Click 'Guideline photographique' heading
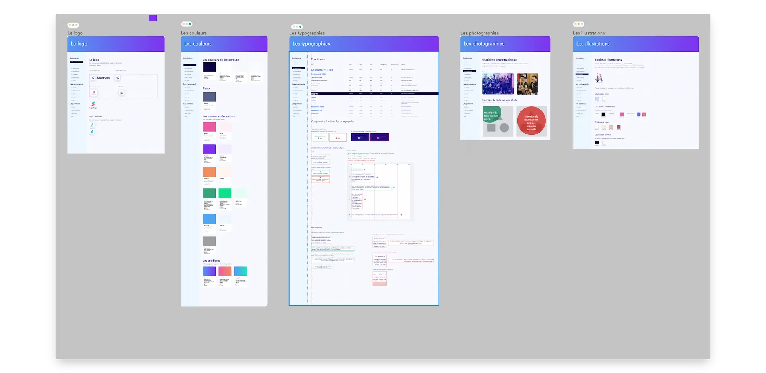The image size is (766, 373). click(x=499, y=60)
